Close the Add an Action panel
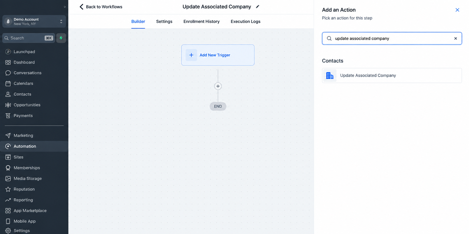 click(x=457, y=10)
